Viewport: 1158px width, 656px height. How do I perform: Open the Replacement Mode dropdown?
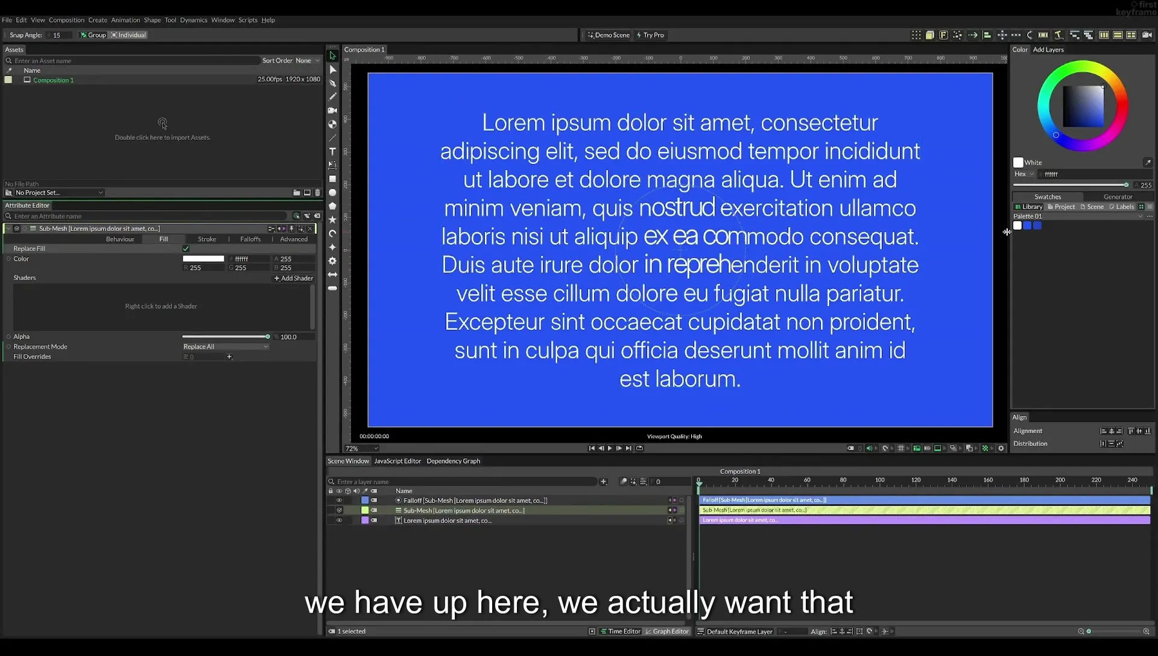click(x=226, y=347)
